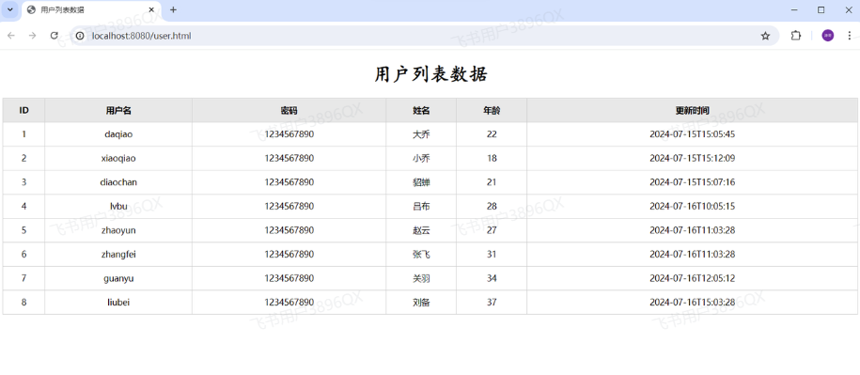Bookmark this page with the star icon
This screenshot has width=860, height=375.
(765, 36)
